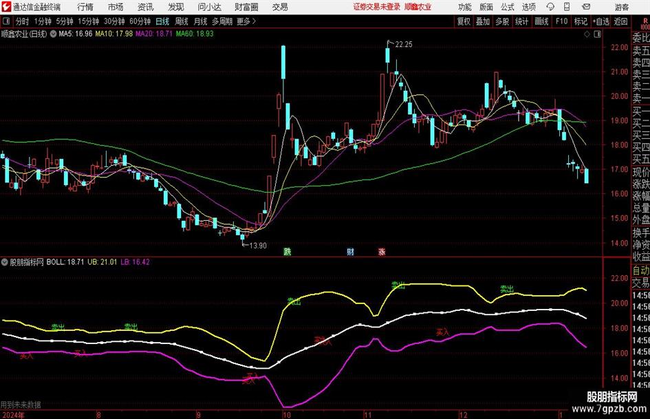
Task: Click the 13.90 low price annotation
Action: click(x=258, y=246)
